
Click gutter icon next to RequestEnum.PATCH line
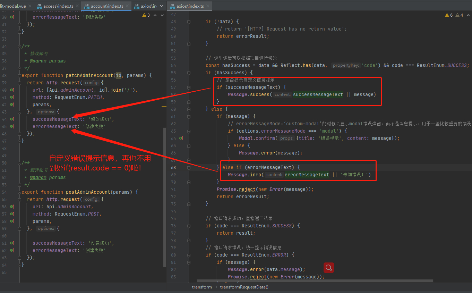point(12,97)
